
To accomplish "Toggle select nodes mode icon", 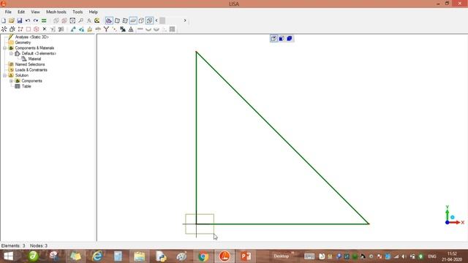I will pyautogui.click(x=109, y=20).
